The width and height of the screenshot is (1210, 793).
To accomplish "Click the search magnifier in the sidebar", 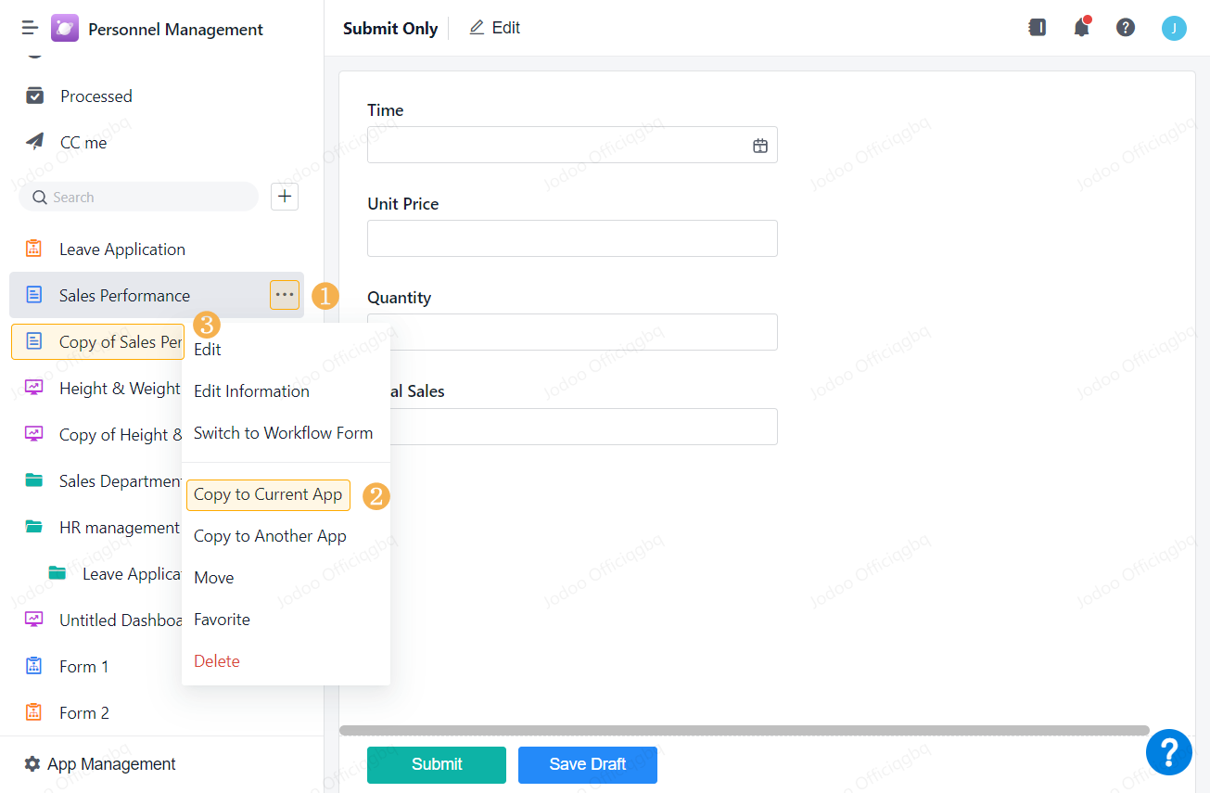I will click(38, 197).
